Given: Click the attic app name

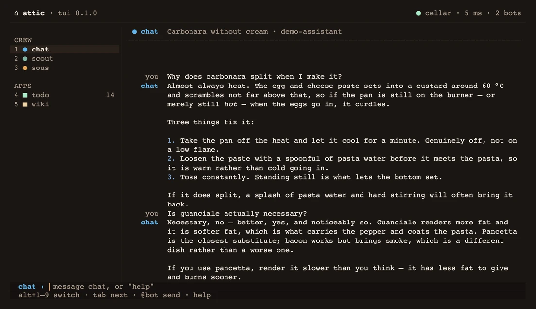Looking at the screenshot, I should pos(34,13).
